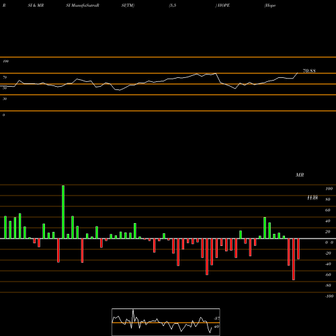Click the MR axis label 60
The image size is (336, 336).
point(328,210)
